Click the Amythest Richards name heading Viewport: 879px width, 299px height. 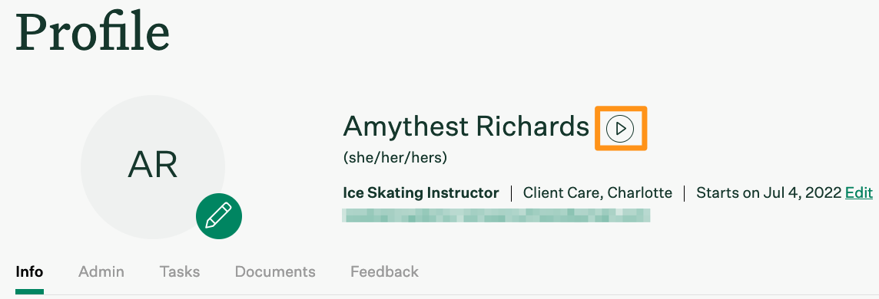click(x=466, y=127)
